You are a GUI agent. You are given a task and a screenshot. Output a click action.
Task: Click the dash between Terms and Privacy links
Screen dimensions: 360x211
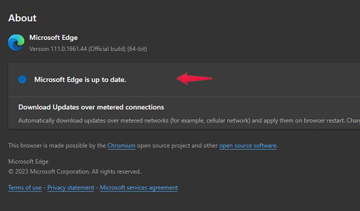tap(44, 188)
